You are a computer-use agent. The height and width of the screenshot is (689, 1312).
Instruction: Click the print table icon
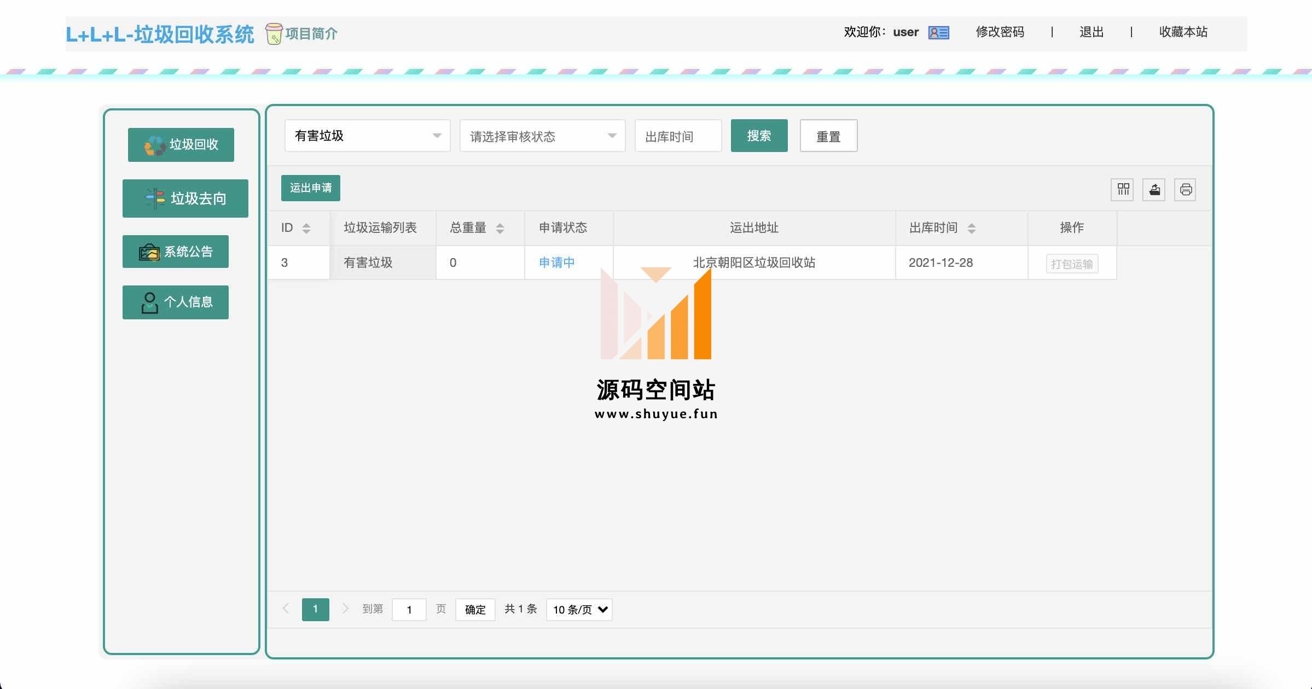1186,190
